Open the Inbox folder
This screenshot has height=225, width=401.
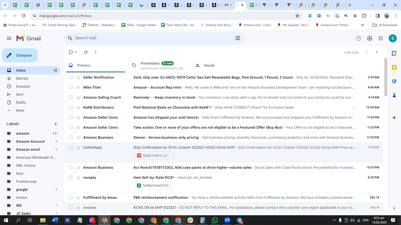tap(30, 70)
